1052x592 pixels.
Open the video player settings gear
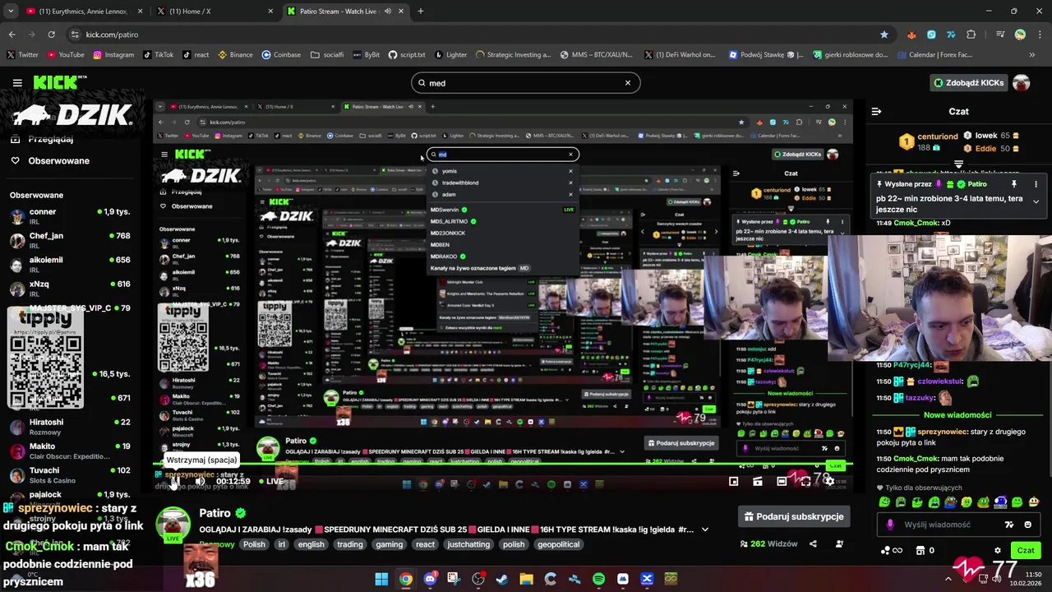[x=829, y=482]
